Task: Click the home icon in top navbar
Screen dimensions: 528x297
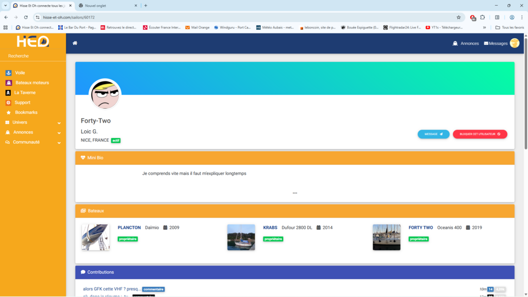Action: [x=75, y=43]
